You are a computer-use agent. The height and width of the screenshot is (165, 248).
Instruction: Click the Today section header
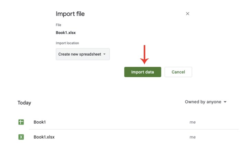[x=24, y=103]
